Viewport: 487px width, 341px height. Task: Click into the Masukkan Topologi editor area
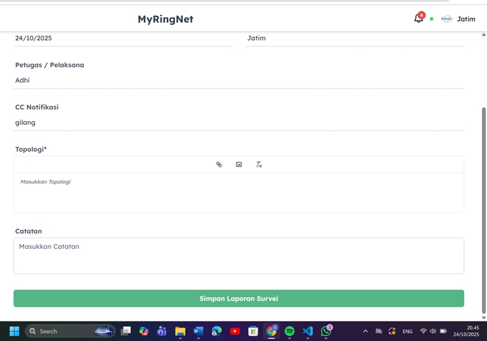click(x=238, y=192)
